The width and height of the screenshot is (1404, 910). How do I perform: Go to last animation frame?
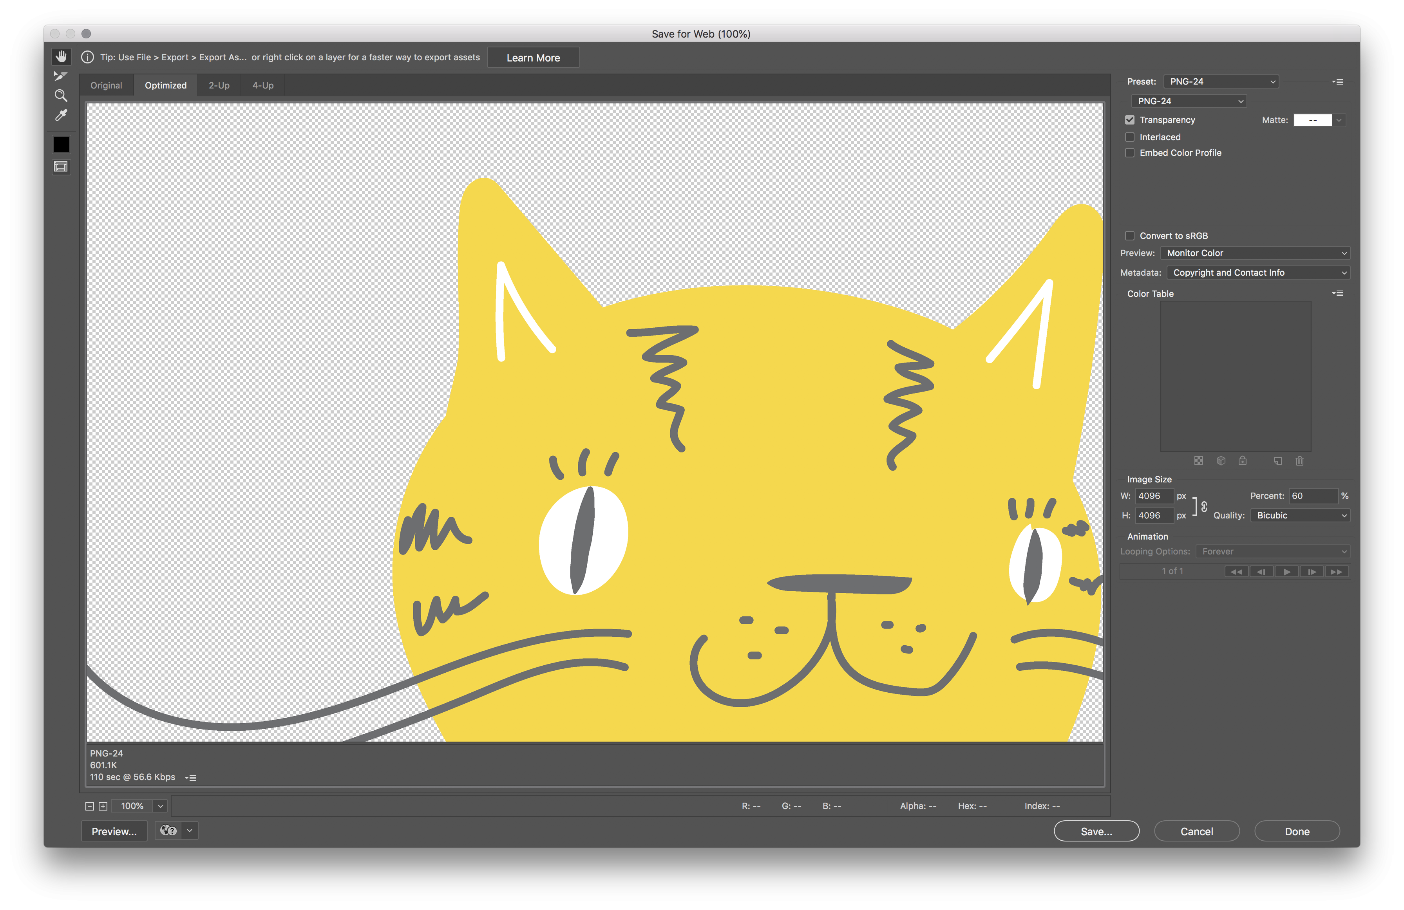pos(1337,571)
